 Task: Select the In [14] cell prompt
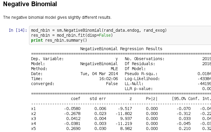[x=18, y=31]
